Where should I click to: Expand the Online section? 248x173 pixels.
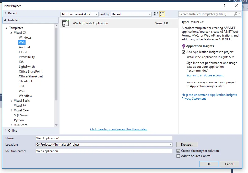6,130
